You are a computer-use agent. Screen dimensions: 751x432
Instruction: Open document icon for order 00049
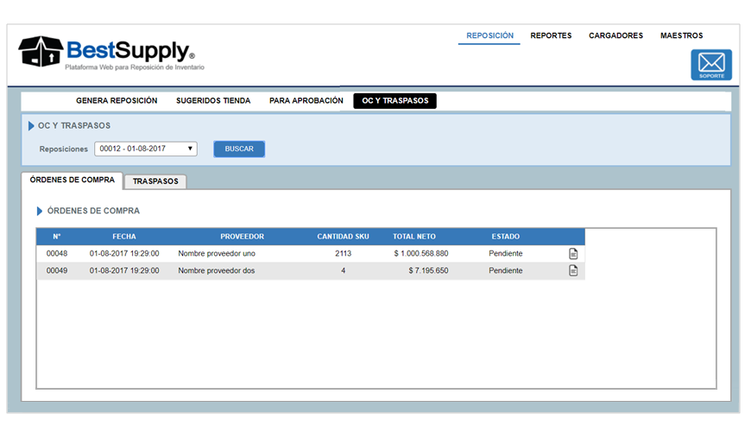573,270
